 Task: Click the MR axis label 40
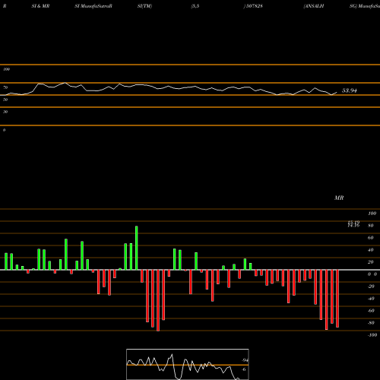click(371, 250)
